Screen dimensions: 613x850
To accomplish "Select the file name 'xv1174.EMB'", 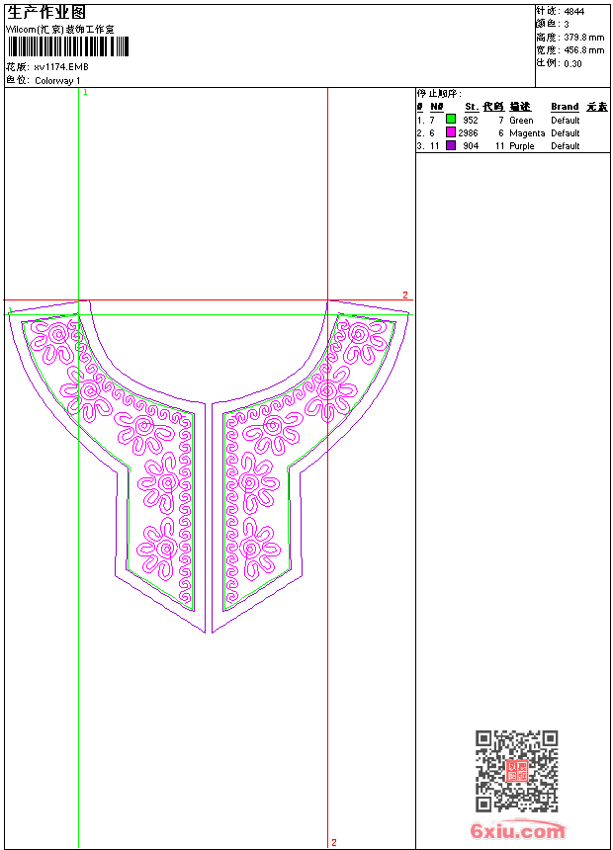I will coord(60,67).
